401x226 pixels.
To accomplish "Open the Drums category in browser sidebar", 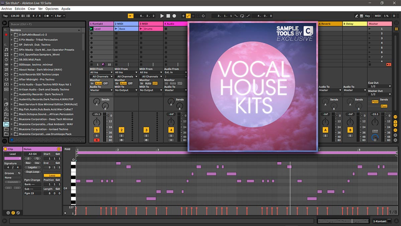I will pos(6,55).
